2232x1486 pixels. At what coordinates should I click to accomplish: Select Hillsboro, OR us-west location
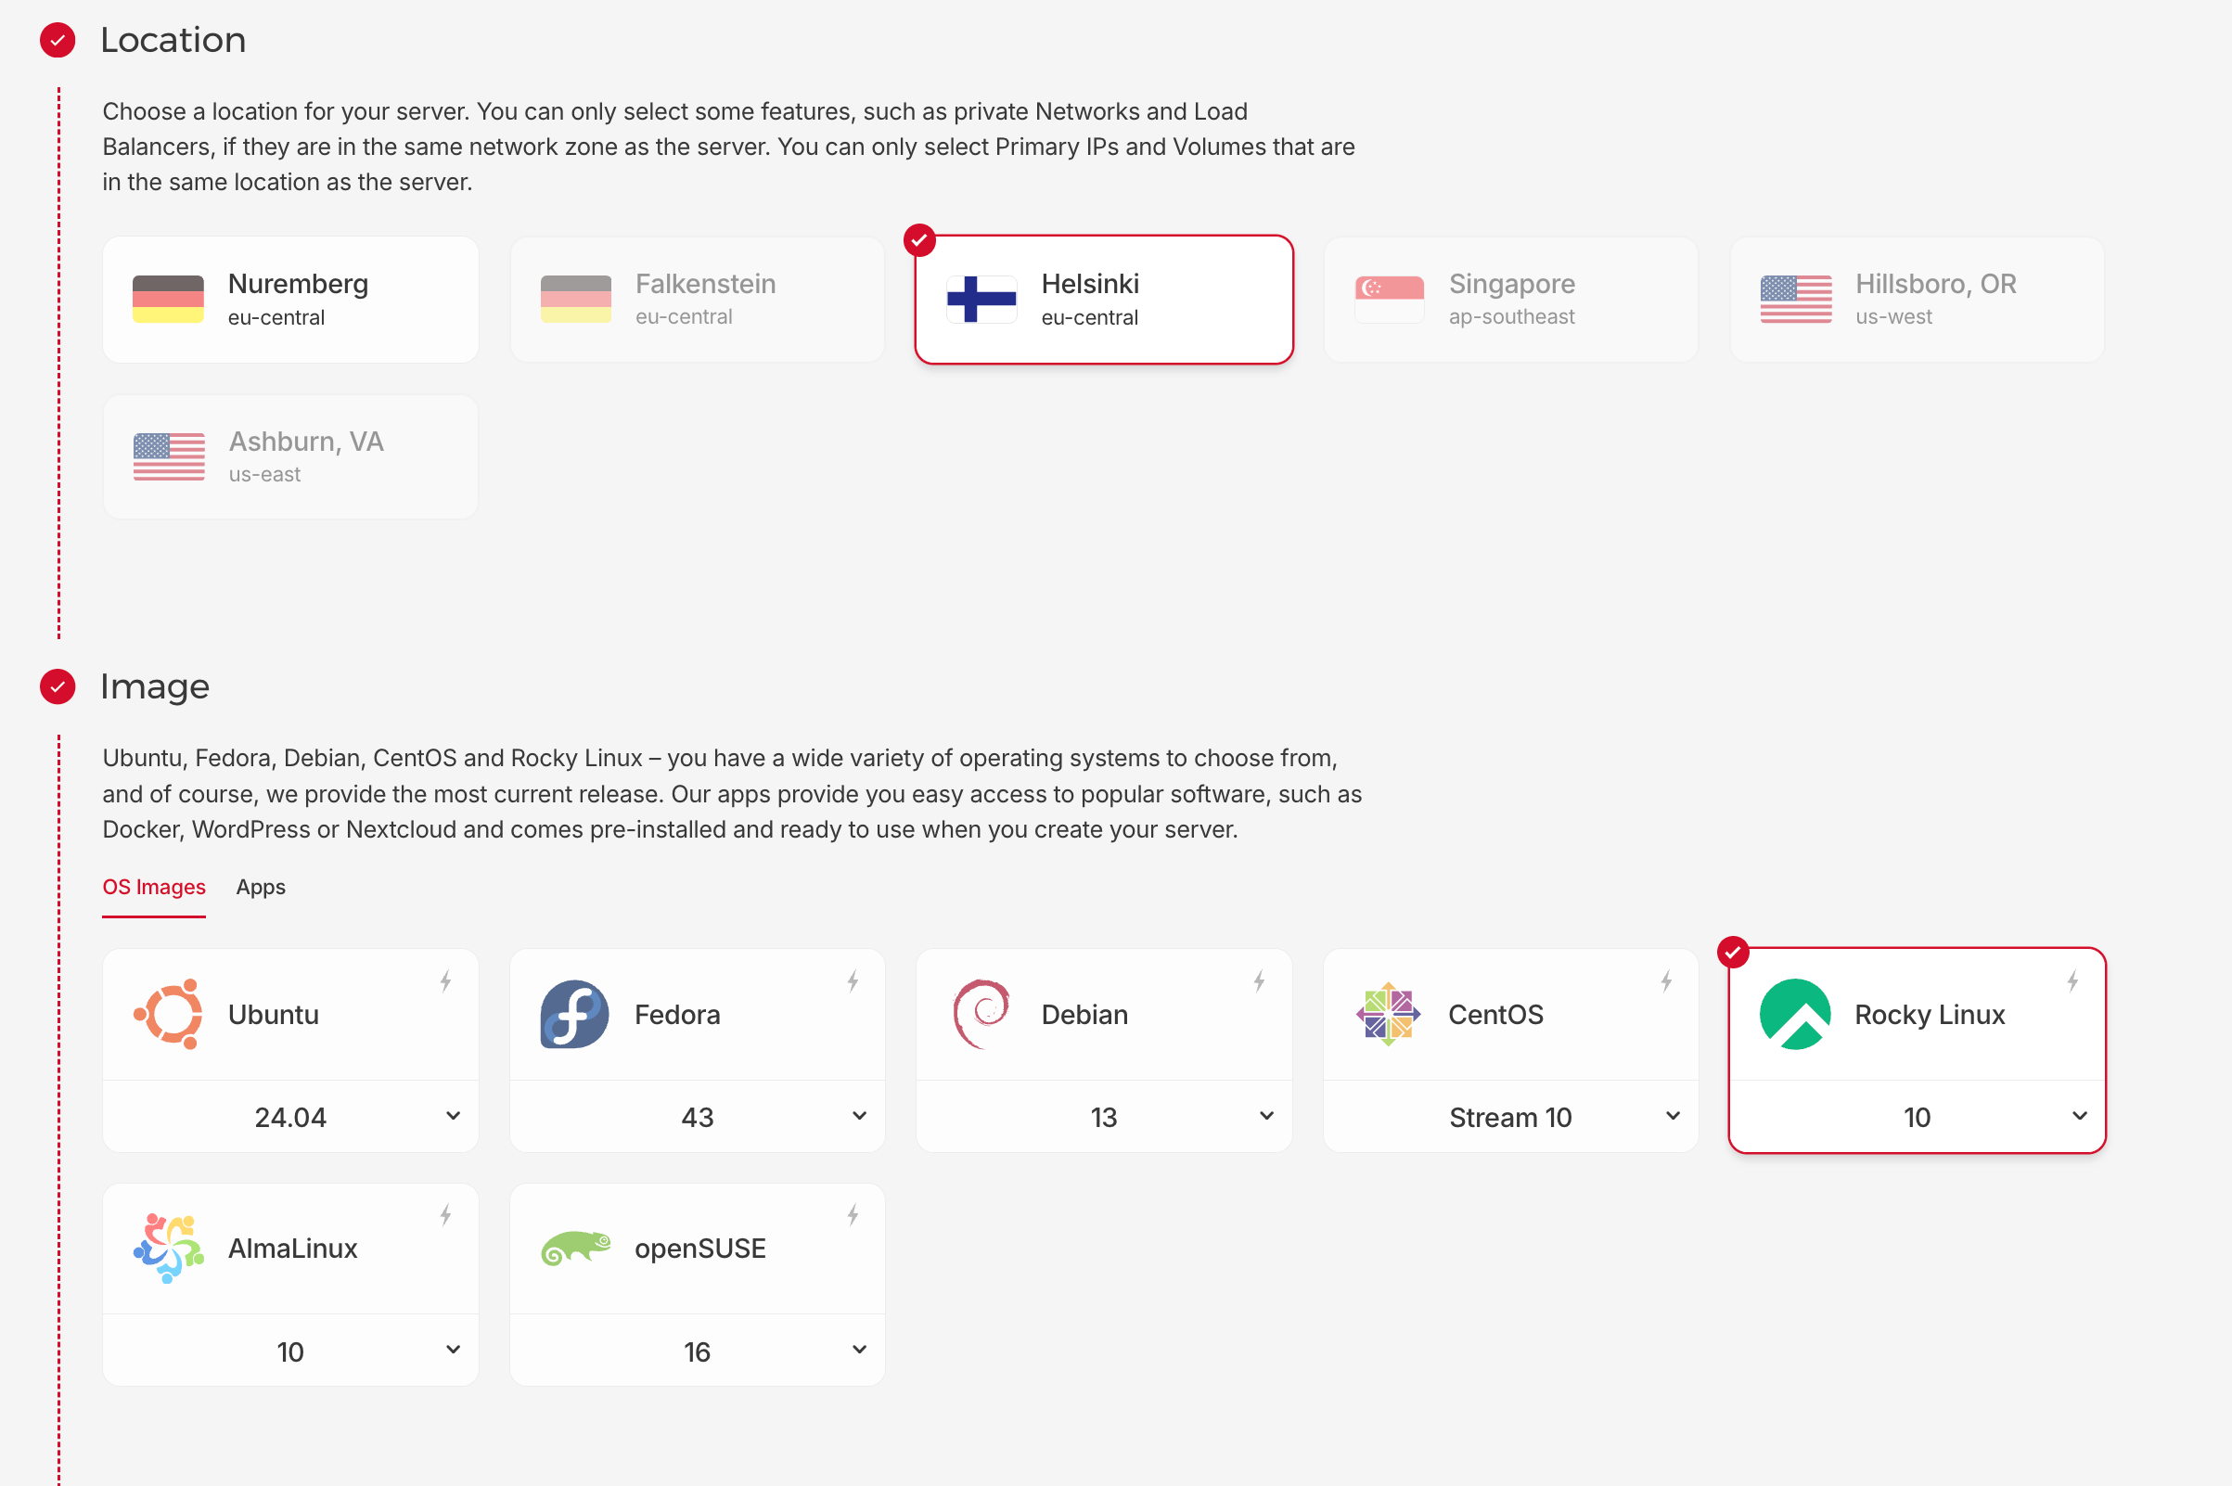1917,300
